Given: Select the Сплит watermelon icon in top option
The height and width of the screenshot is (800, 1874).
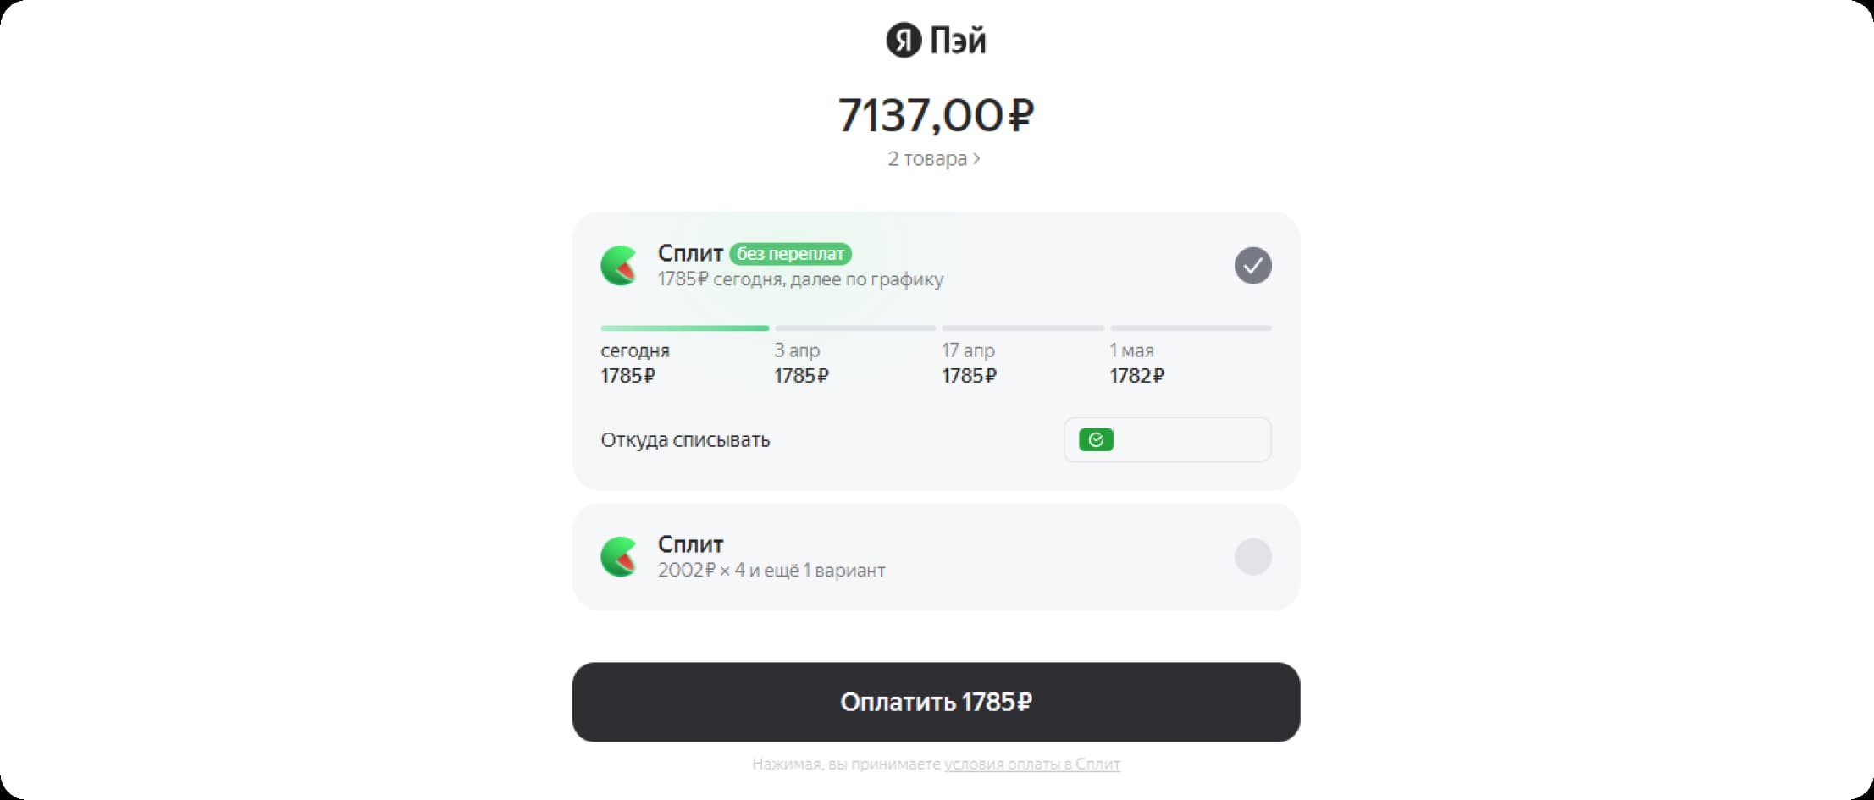Looking at the screenshot, I should click(x=618, y=265).
